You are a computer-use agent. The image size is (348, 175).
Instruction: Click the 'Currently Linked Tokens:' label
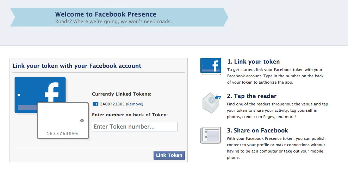[122, 94]
